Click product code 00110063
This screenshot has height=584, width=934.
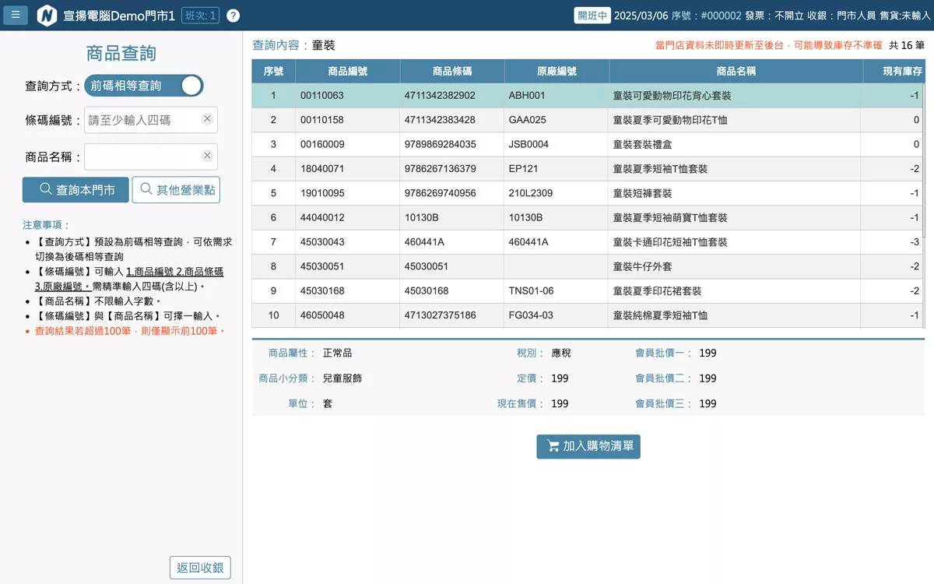tap(322, 96)
